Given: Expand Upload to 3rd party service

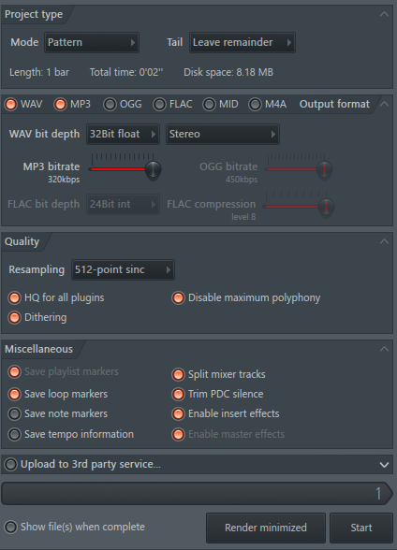Looking at the screenshot, I should coord(385,465).
